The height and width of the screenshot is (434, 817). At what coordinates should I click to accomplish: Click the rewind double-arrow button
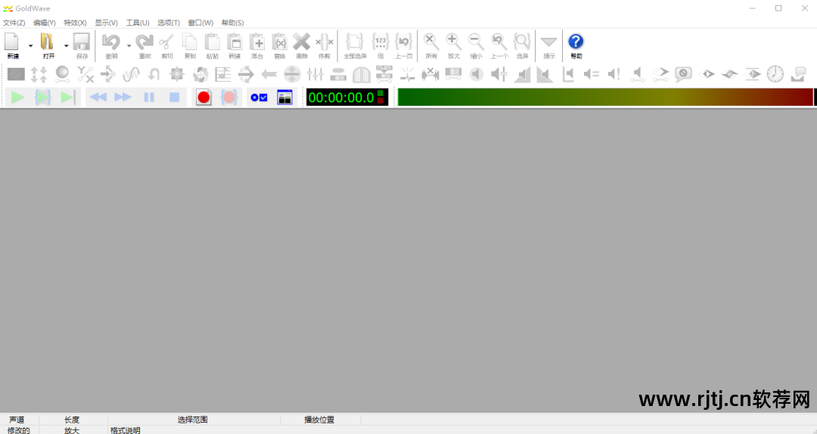(x=98, y=98)
